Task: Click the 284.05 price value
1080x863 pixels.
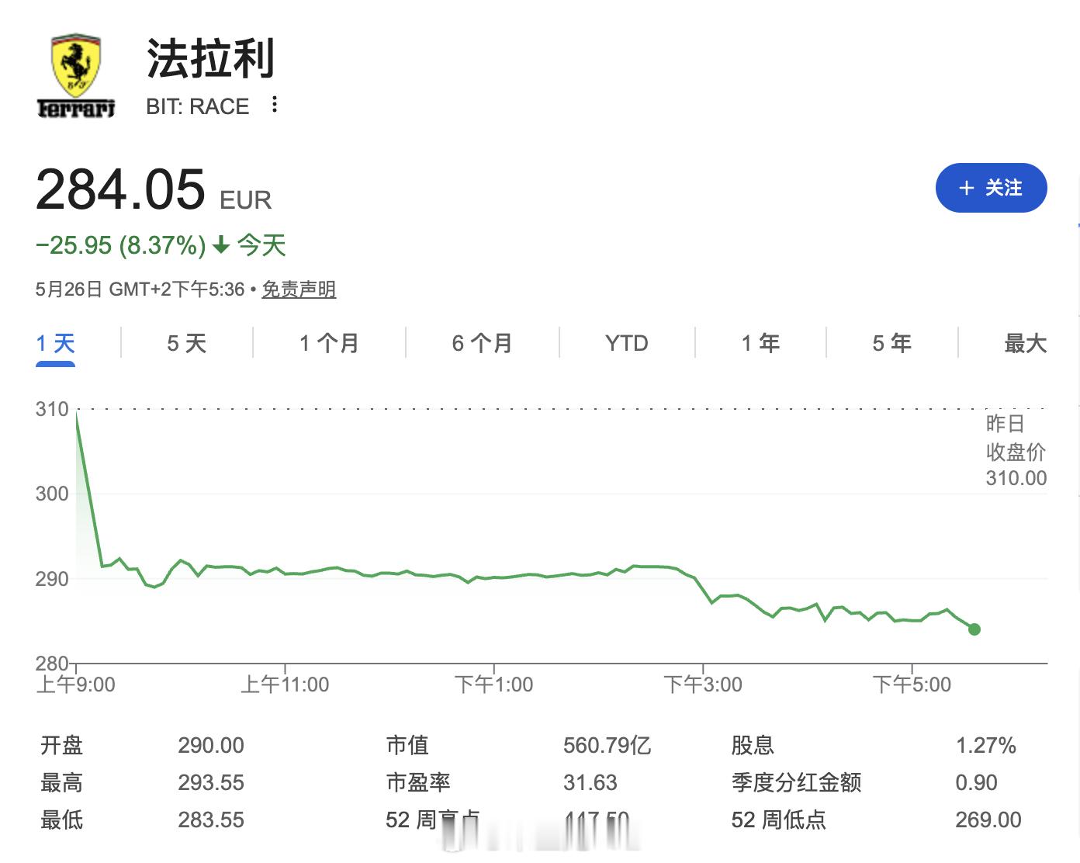Action: click(x=120, y=189)
